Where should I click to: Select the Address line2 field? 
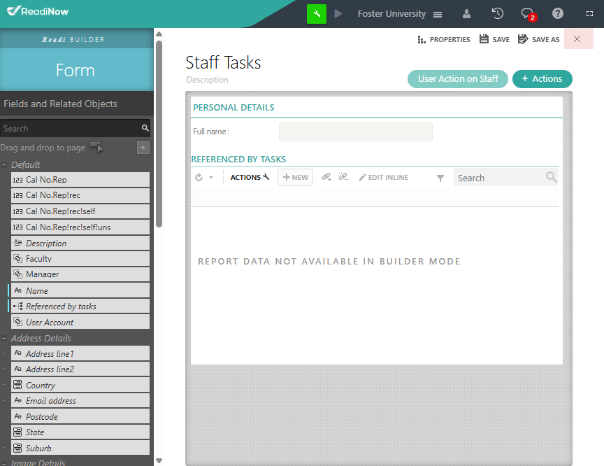coord(80,369)
